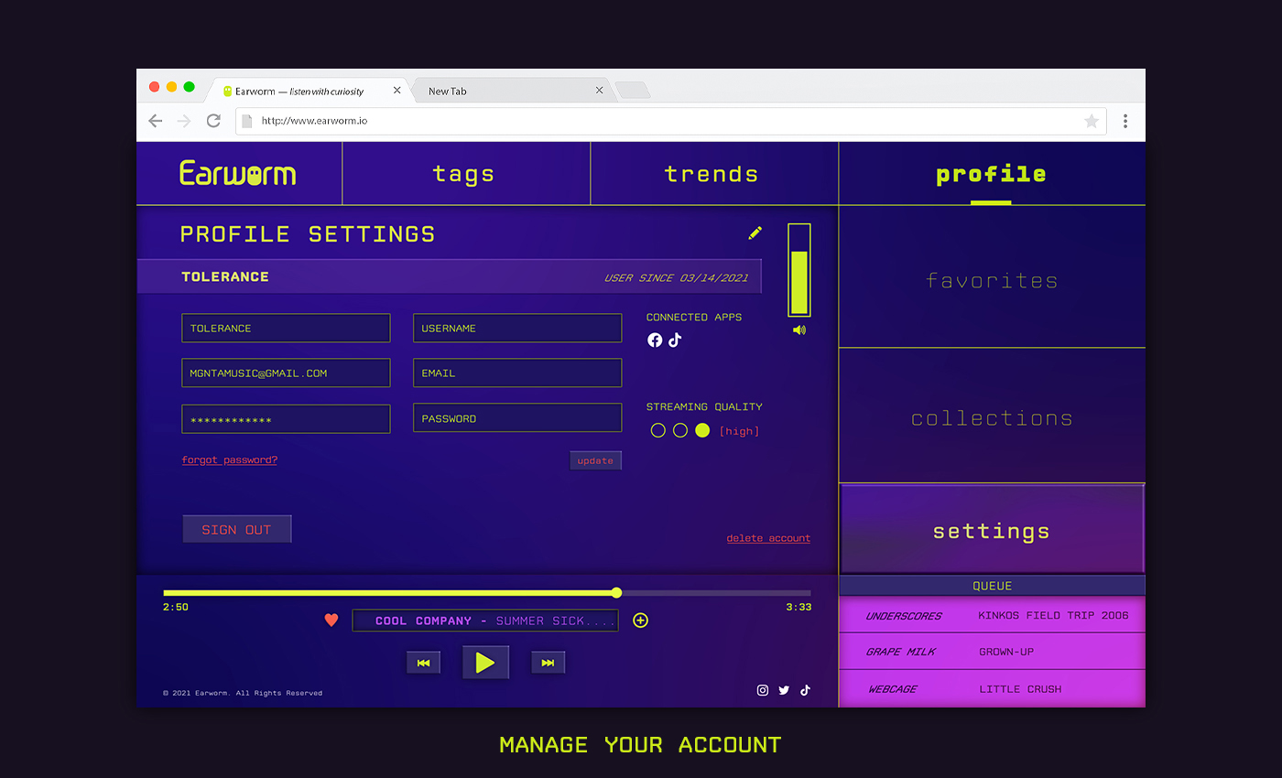The image size is (1282, 778).
Task: Select queue item Webcage Little Crush
Action: click(x=992, y=688)
